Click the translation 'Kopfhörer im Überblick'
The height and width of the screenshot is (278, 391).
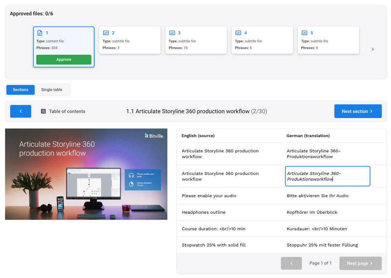pyautogui.click(x=312, y=212)
